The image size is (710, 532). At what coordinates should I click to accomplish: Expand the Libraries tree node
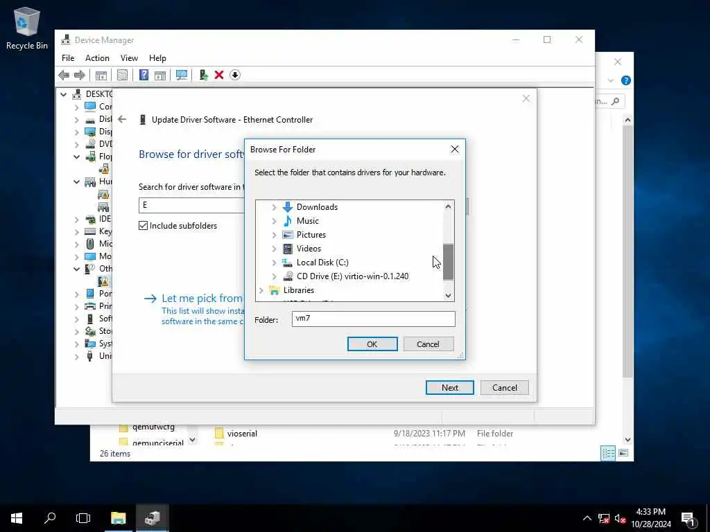261,290
